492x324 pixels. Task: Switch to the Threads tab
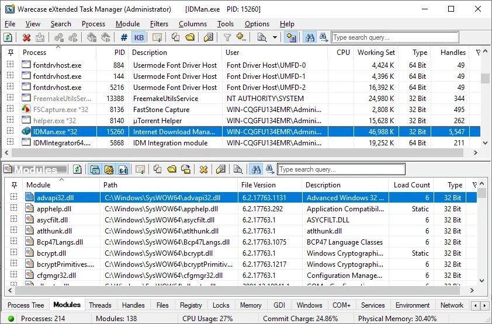[x=100, y=305]
